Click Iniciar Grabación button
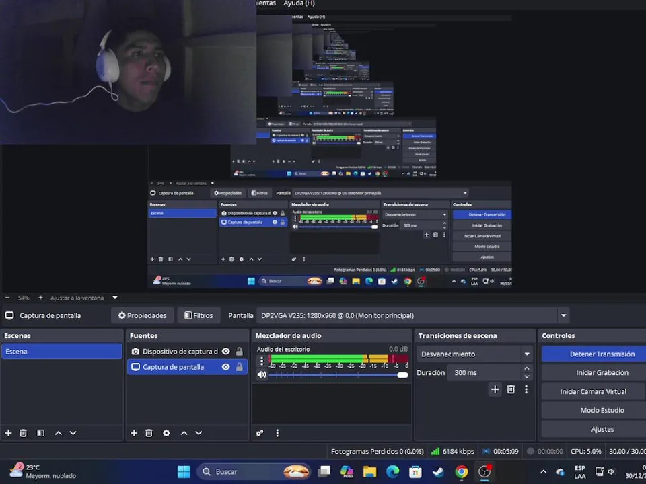Image resolution: width=646 pixels, height=484 pixels. 594,373
